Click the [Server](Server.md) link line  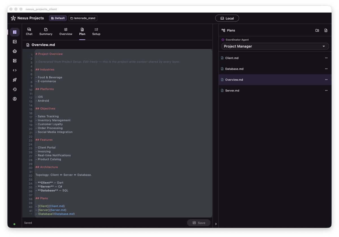pyautogui.click(x=51, y=210)
